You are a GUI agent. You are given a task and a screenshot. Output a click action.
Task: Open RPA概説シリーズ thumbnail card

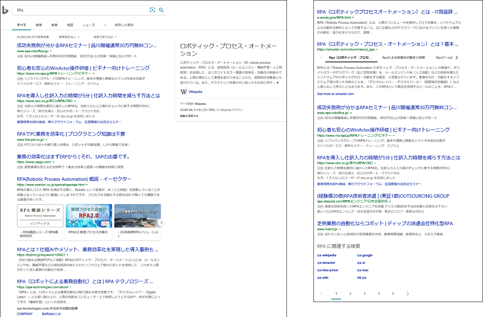tap(41, 222)
